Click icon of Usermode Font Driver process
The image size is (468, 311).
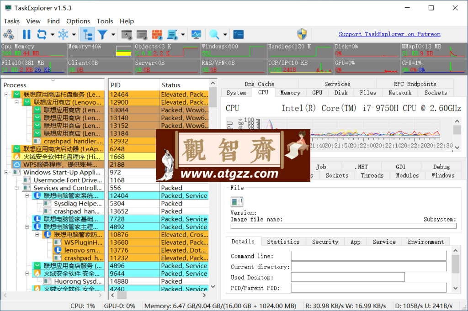27,180
